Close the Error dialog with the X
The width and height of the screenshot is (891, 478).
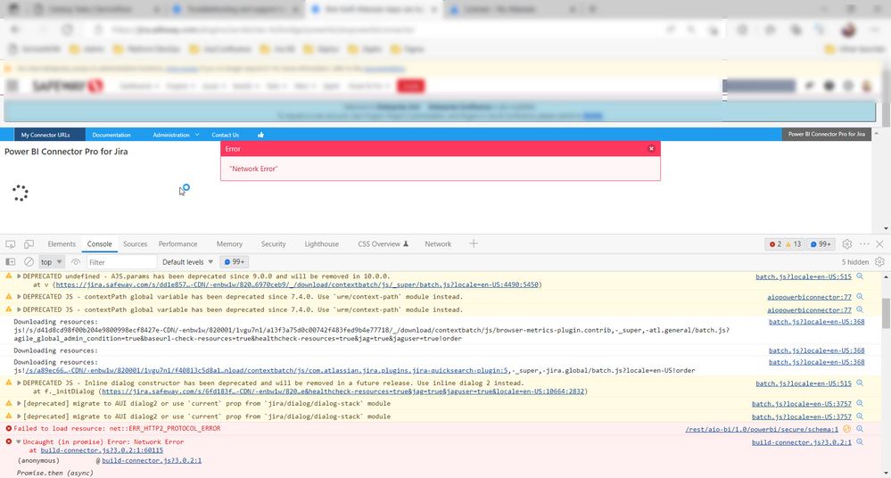(x=651, y=149)
